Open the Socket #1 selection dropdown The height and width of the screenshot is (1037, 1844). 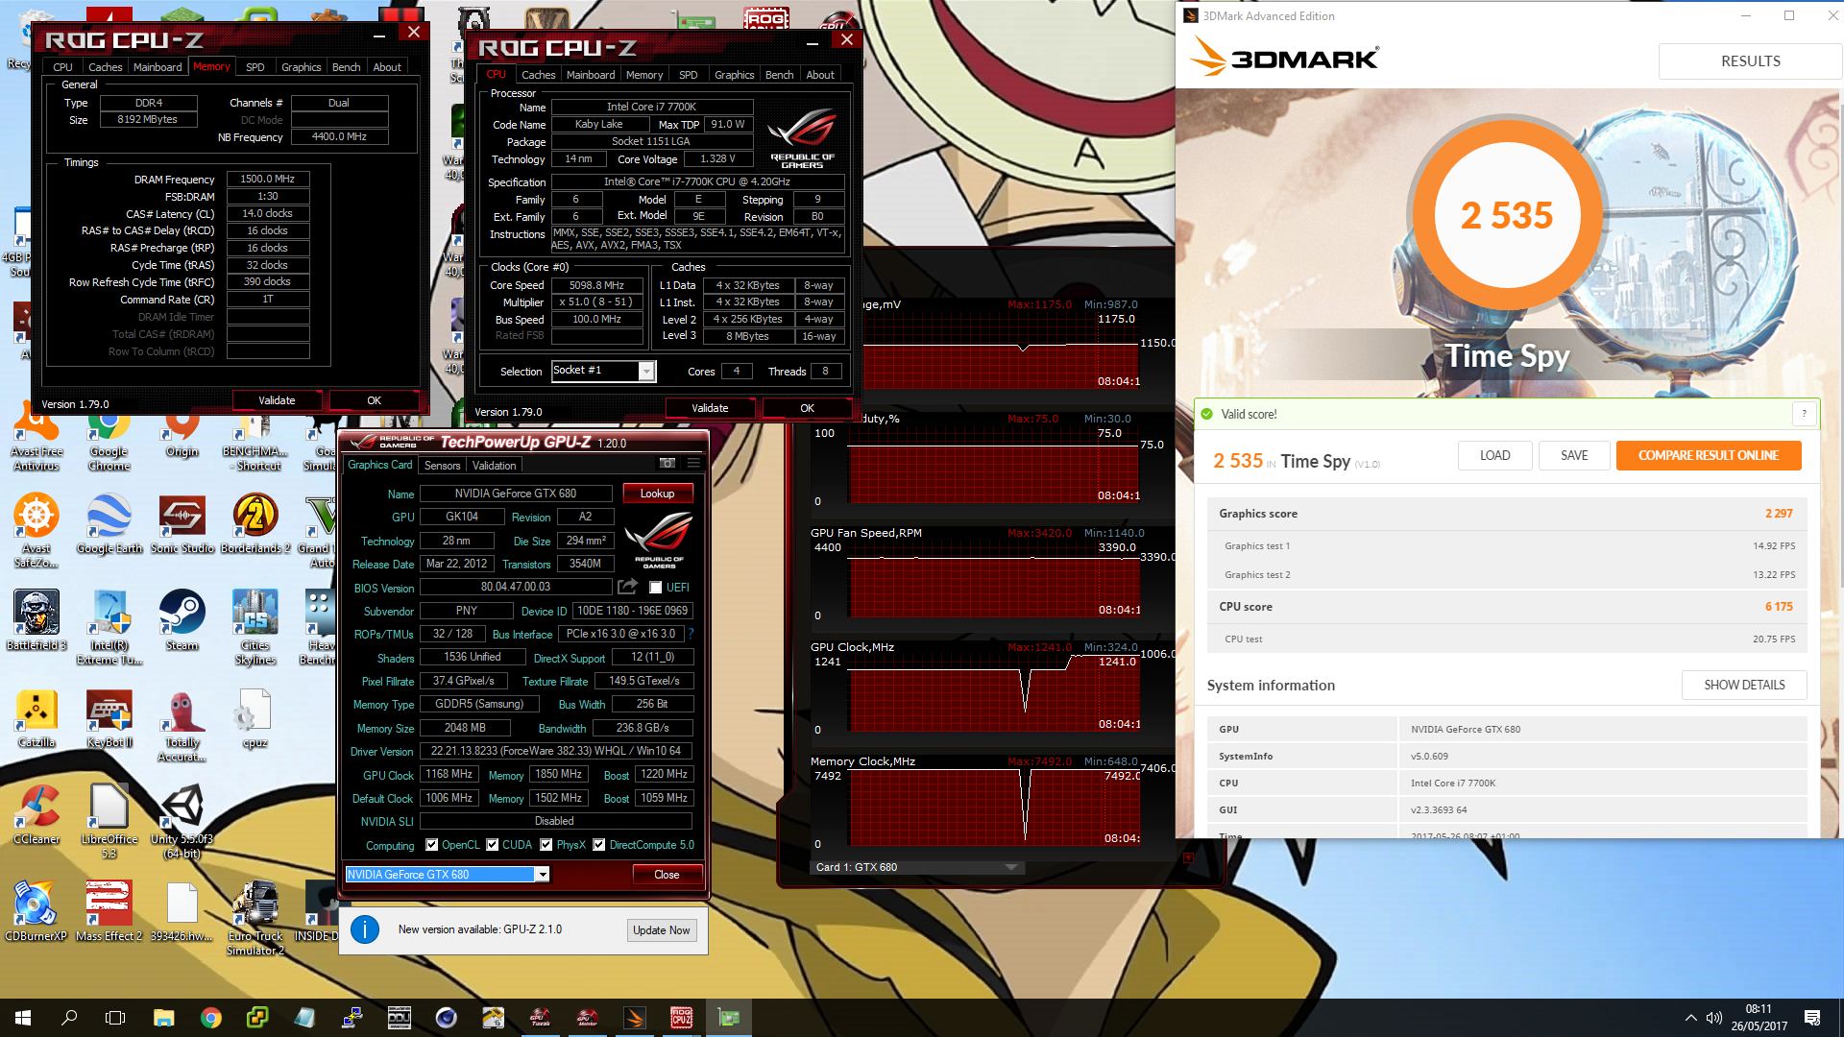pos(646,372)
